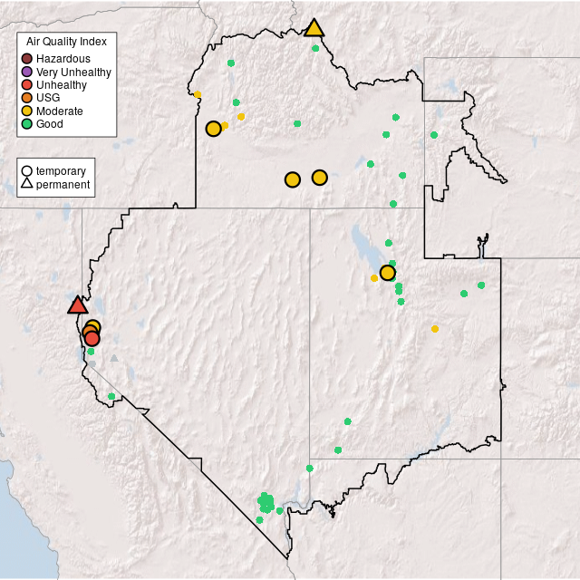
Task: Select the large yellow circle beside the lake
Action: pos(388,273)
